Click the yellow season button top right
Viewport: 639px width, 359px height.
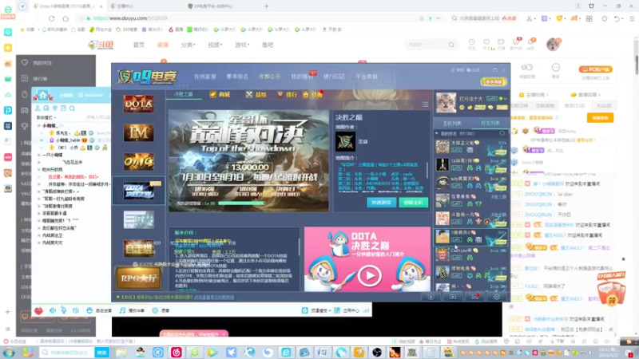pos(494,82)
